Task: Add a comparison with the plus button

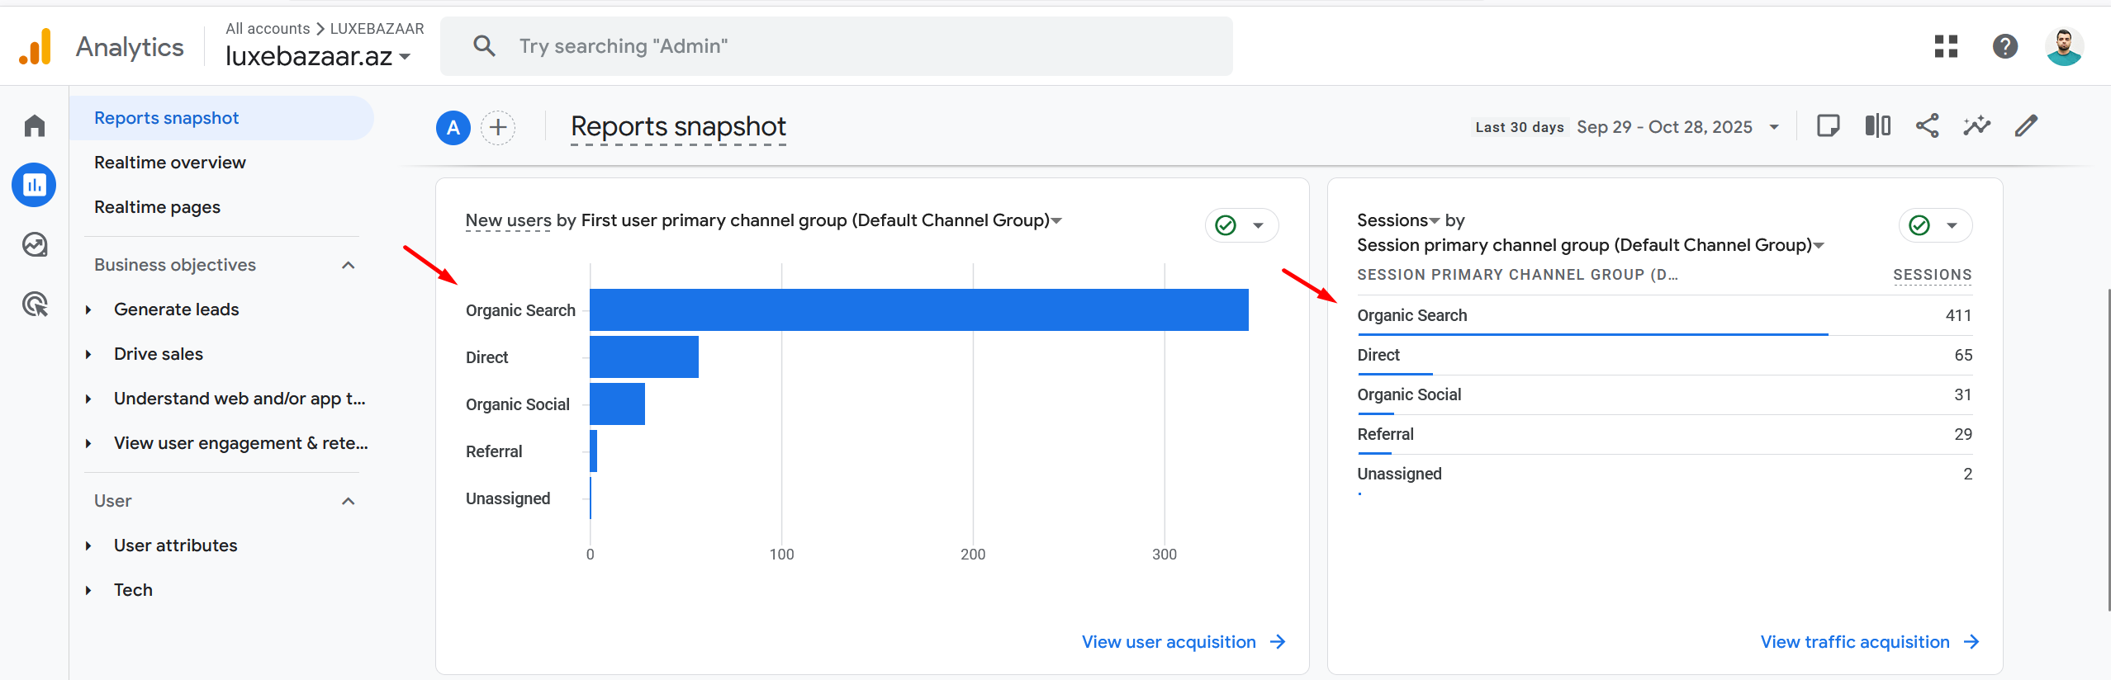Action: (498, 128)
